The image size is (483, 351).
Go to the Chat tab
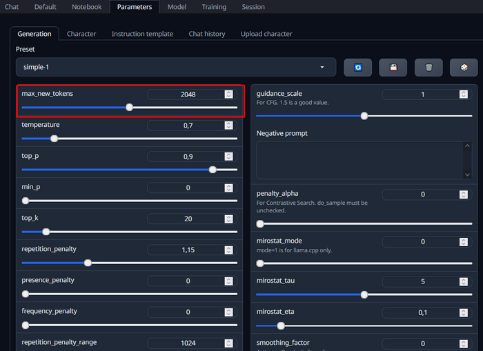pyautogui.click(x=12, y=7)
